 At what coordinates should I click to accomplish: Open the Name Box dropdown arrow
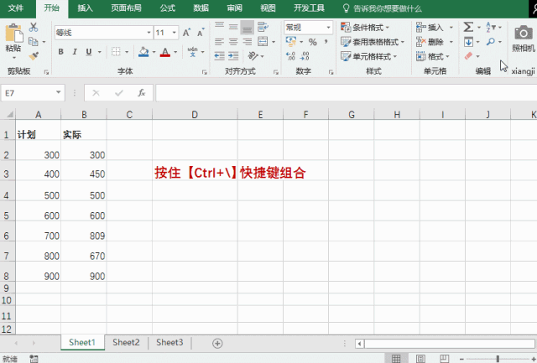[58, 93]
